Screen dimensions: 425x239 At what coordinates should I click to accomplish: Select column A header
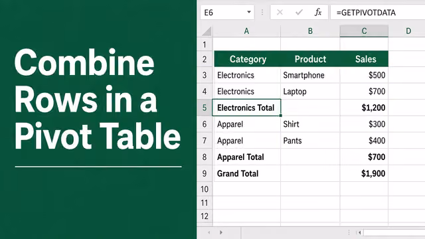[246, 31]
